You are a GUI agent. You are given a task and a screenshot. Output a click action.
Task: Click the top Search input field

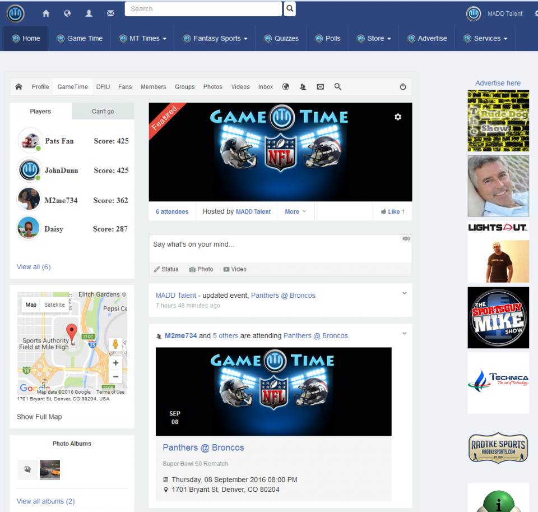pos(203,9)
